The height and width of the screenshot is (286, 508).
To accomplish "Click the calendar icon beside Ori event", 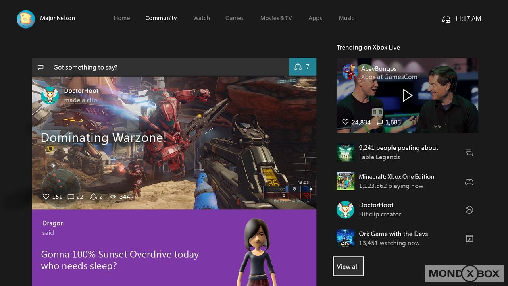I will pyautogui.click(x=469, y=238).
